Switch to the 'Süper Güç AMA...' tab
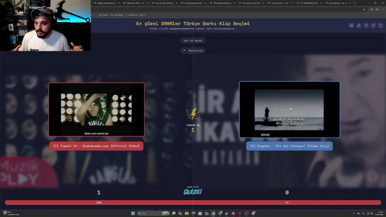 click(135, 3)
